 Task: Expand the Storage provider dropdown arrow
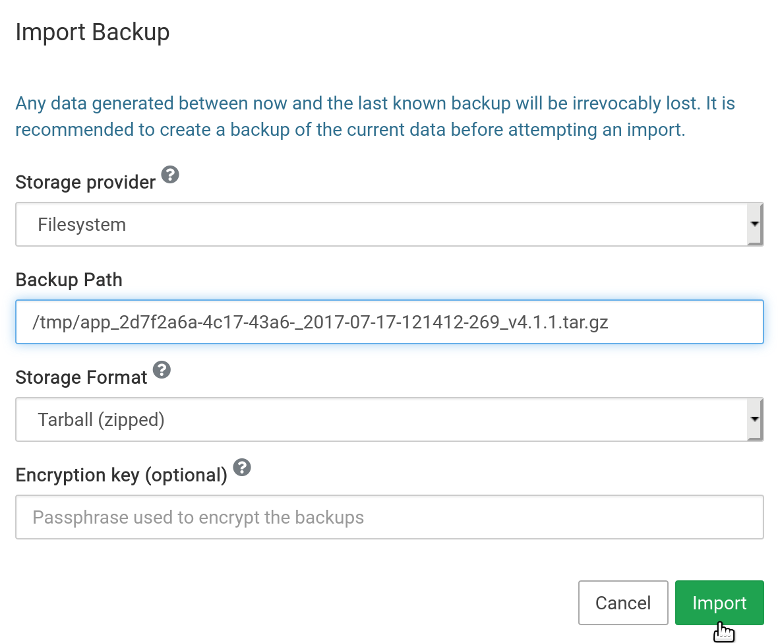pos(754,224)
